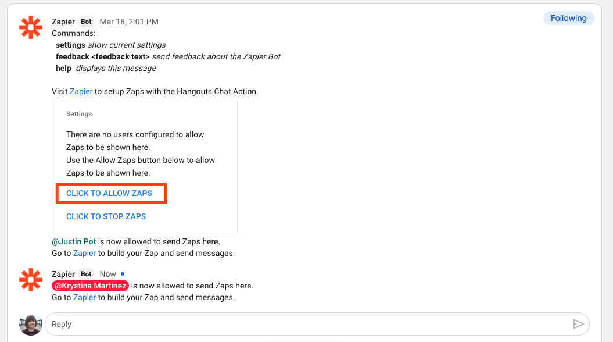Click the Zapier logo avatar on the Now message
This screenshot has height=342, width=613.
point(30,280)
